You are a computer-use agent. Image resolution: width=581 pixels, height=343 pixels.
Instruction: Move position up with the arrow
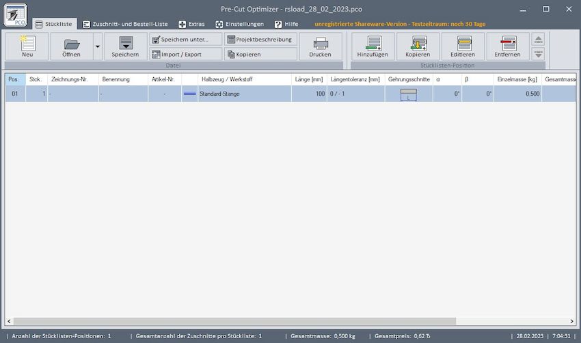[539, 39]
